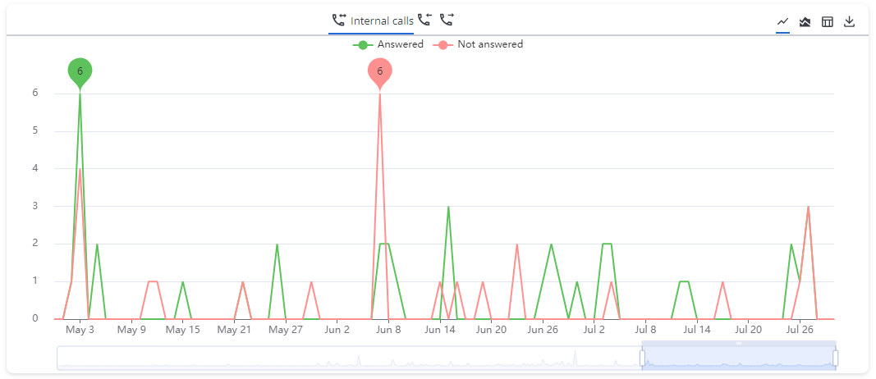Viewport: 876px width, 379px height.
Task: Toggle the Answered series in the legend
Action: (400, 44)
